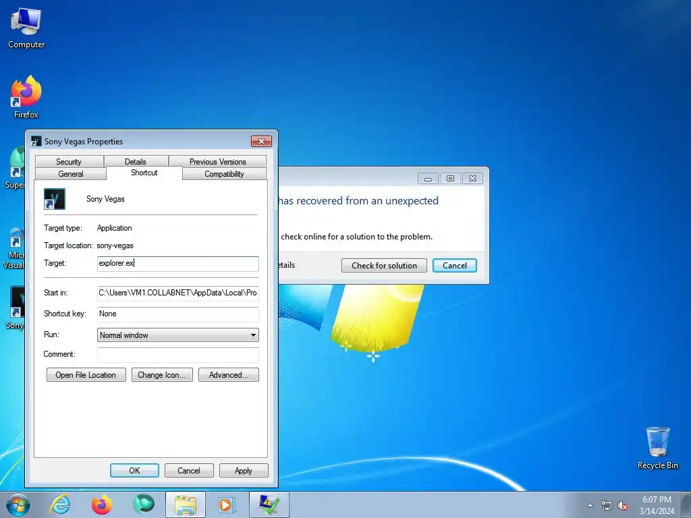Select the Firefox desktop shortcut
The height and width of the screenshot is (518, 691).
[26, 97]
